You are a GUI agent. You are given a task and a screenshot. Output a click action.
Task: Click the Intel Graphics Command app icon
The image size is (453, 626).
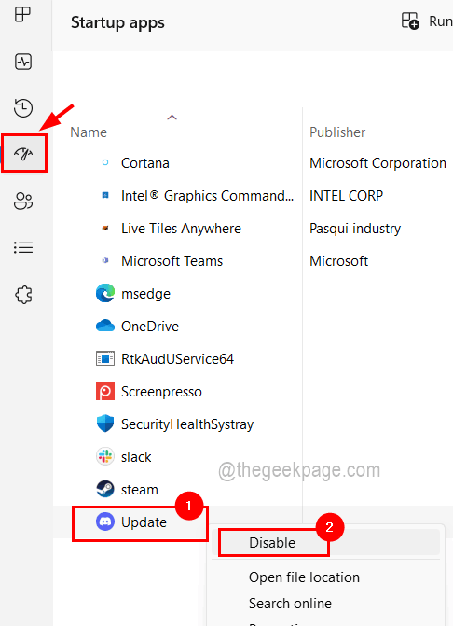(105, 195)
